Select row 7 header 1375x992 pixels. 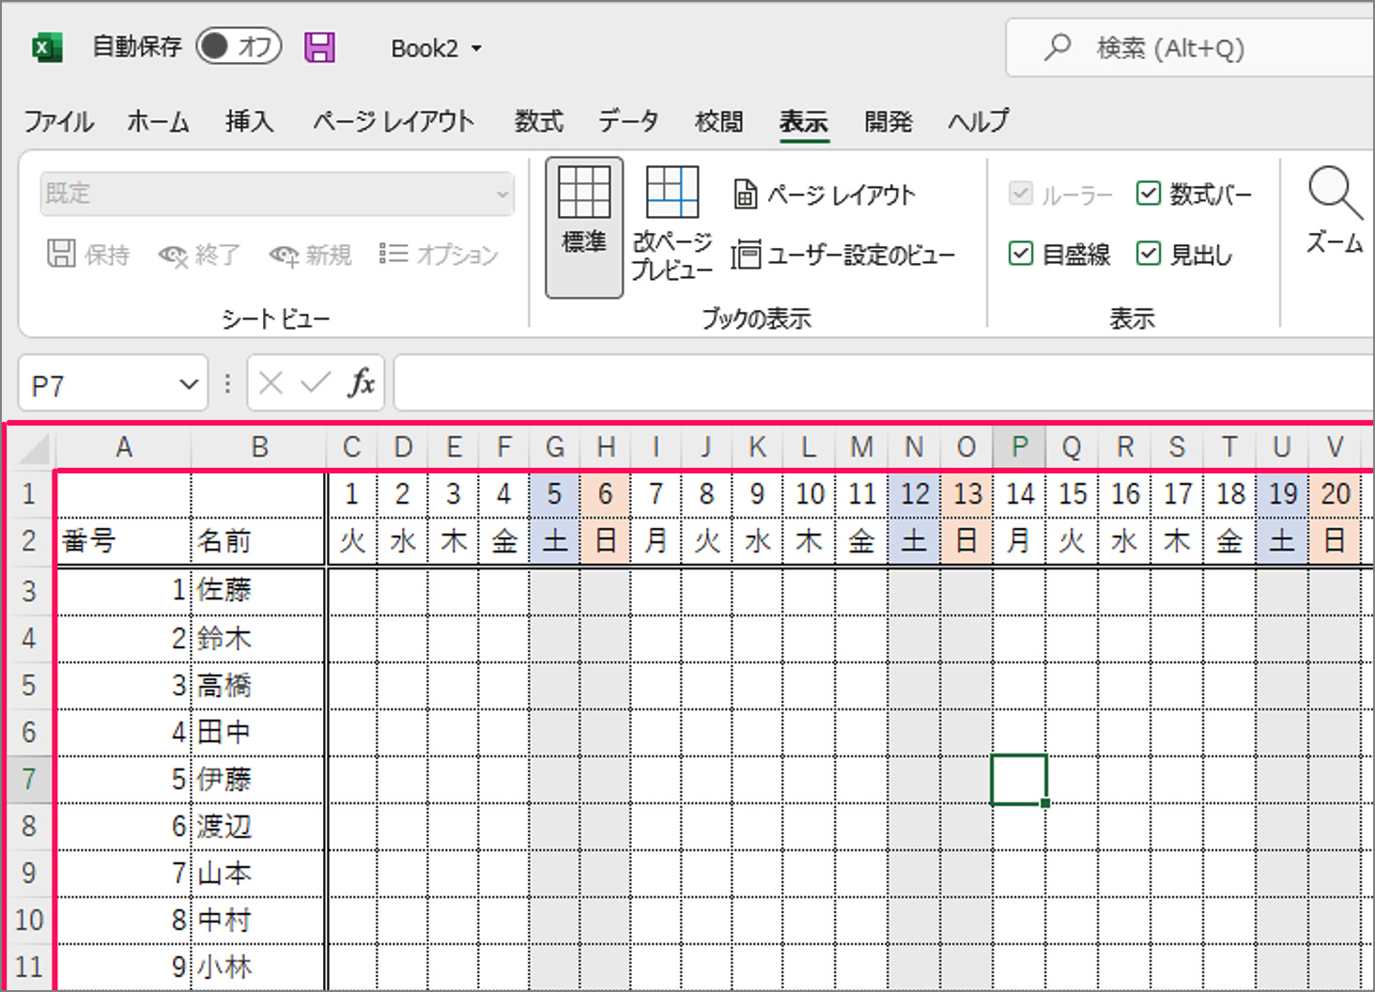[x=29, y=780]
